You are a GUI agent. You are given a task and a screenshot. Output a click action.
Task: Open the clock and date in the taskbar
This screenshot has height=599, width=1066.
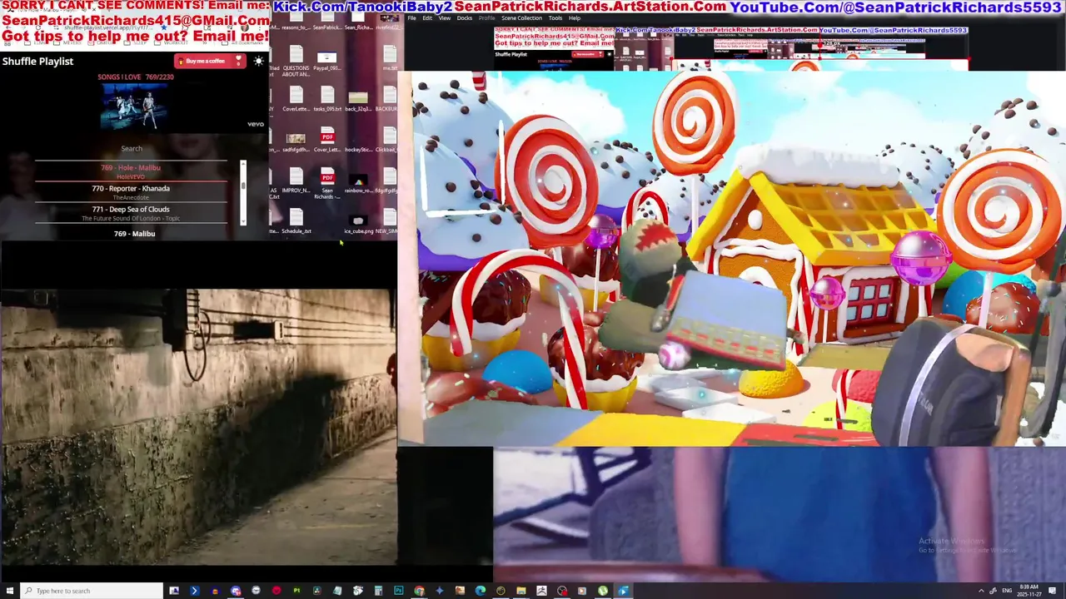coord(1029,591)
